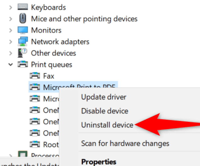Click the Microsoft Print to PDF printer icon
This screenshot has height=166, width=200.
[x=35, y=87]
